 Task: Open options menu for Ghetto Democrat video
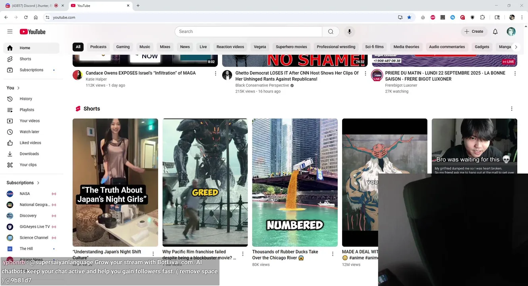pos(366,73)
